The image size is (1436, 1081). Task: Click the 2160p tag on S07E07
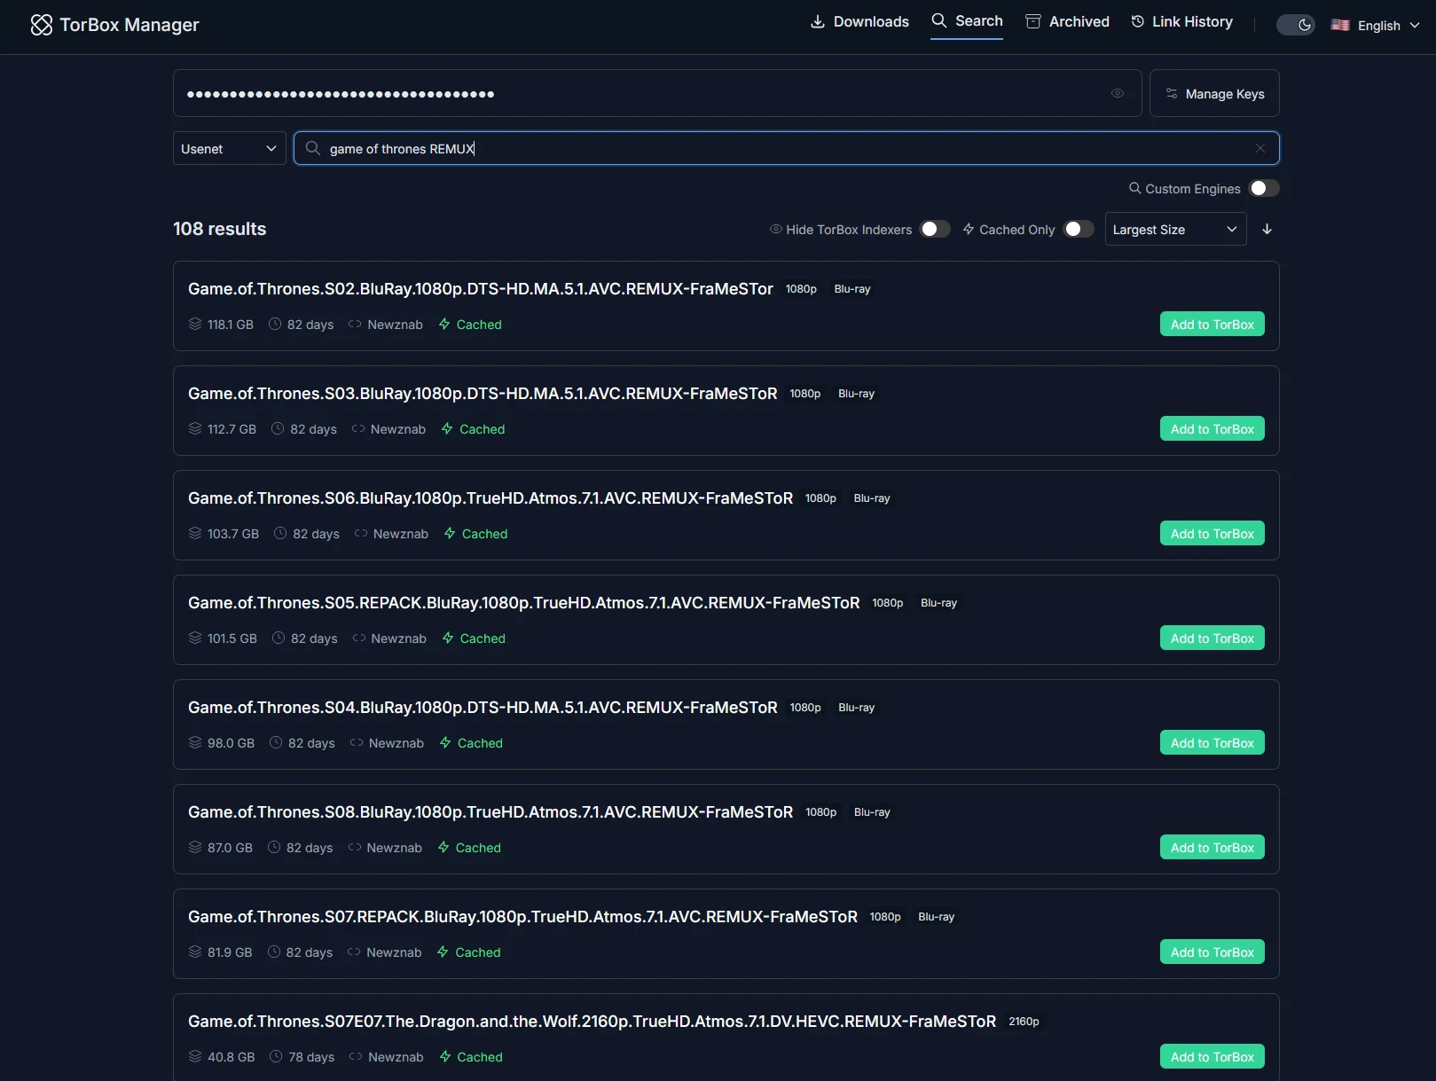tap(1024, 1022)
